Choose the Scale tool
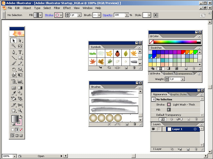The image size is (213, 159). point(20,69)
